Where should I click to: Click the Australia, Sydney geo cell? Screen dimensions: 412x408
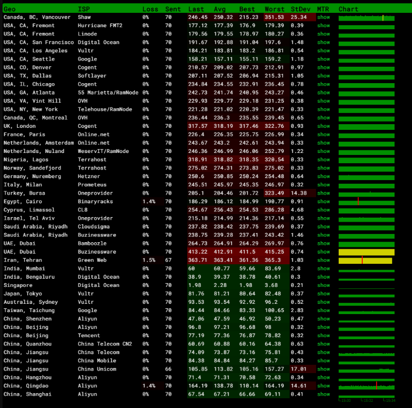pyautogui.click(x=31, y=302)
